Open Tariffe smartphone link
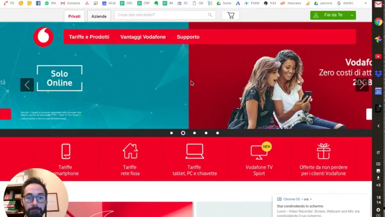The height and width of the screenshot is (217, 385). coord(66,170)
